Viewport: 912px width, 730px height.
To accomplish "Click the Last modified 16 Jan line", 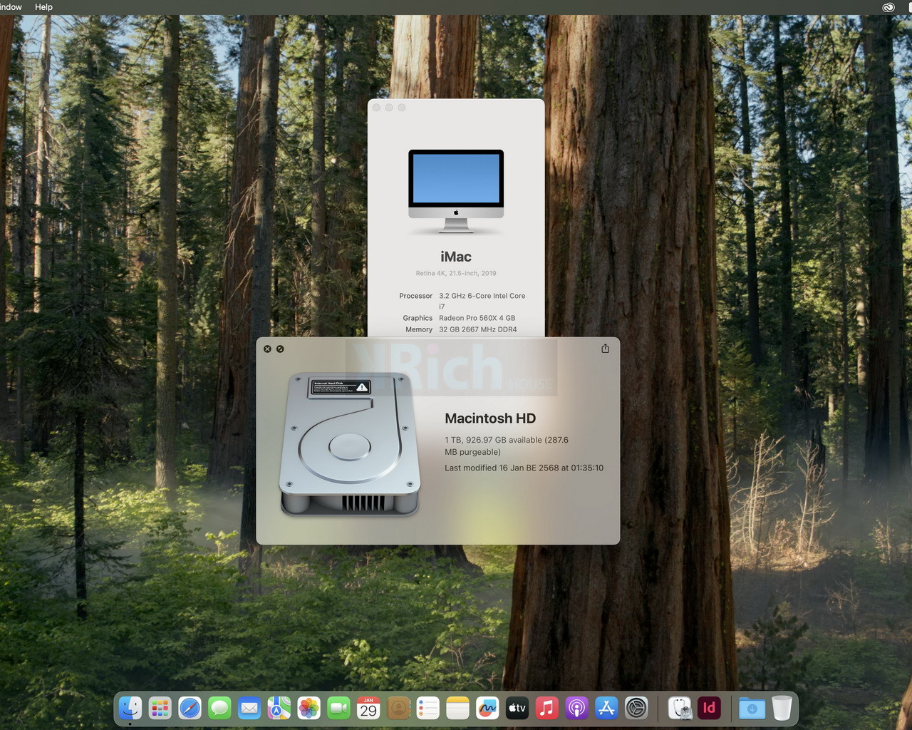I will [524, 468].
